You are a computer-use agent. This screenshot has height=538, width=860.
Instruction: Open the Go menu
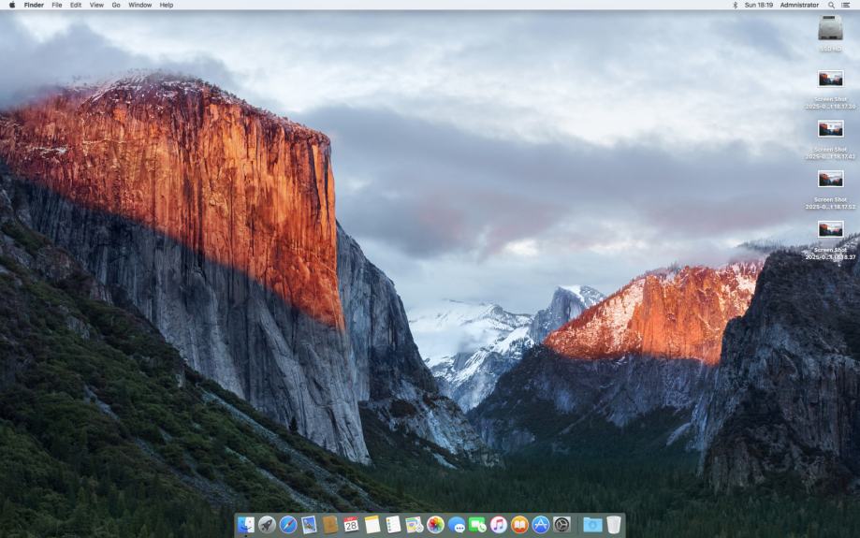[x=116, y=5]
